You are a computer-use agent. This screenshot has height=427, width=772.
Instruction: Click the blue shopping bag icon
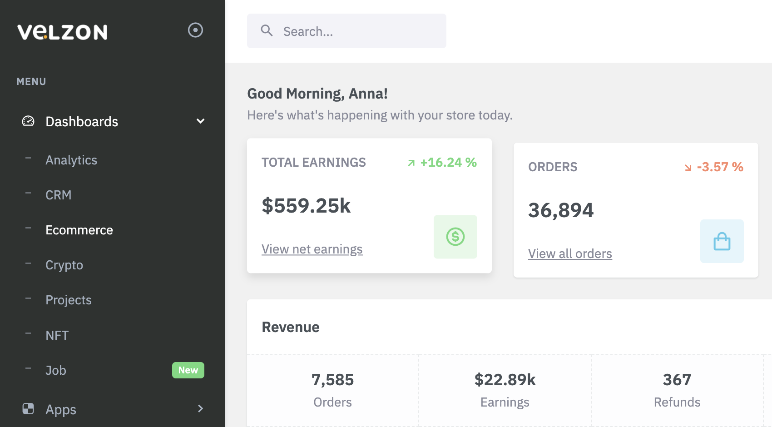click(722, 241)
